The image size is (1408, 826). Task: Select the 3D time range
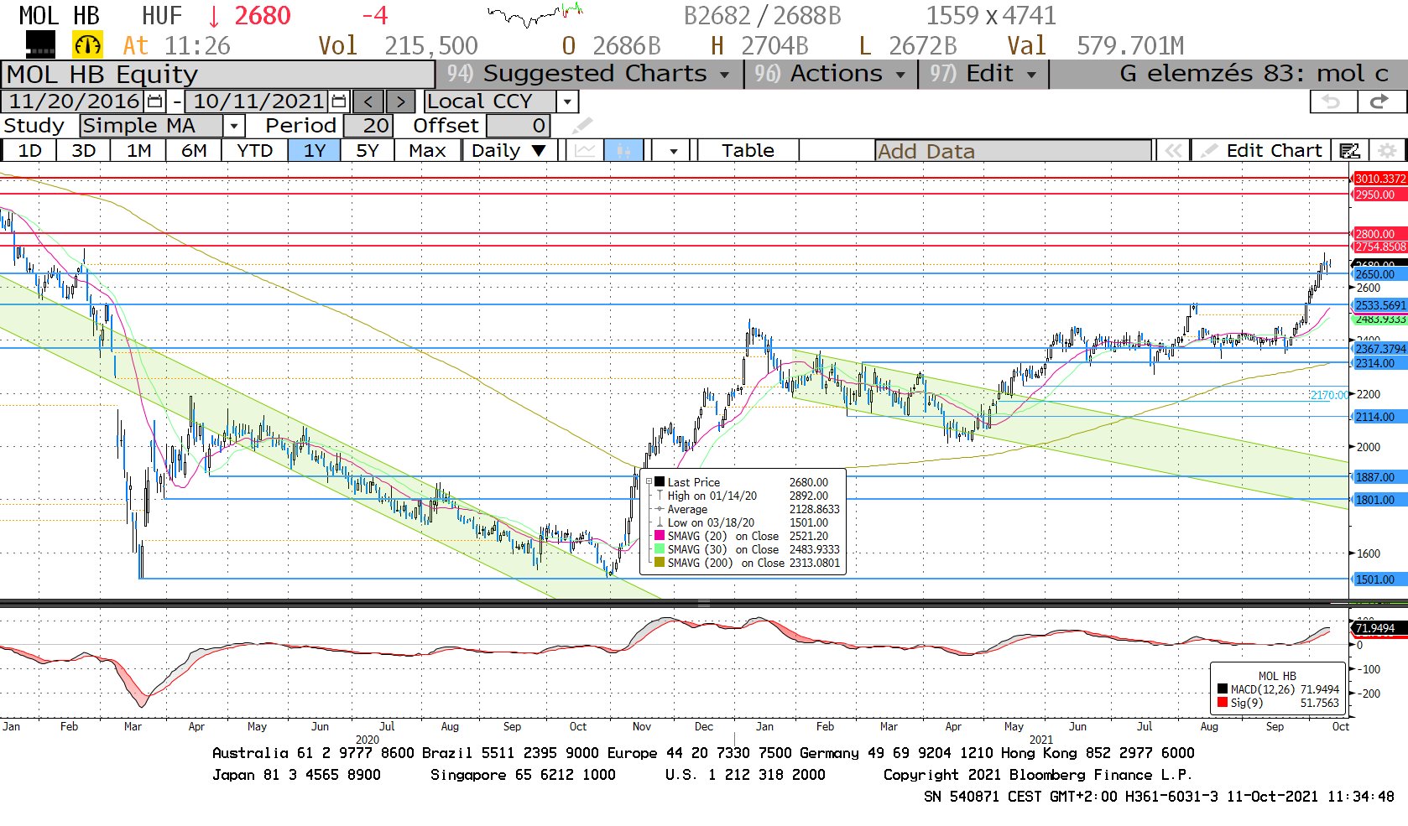click(x=83, y=151)
